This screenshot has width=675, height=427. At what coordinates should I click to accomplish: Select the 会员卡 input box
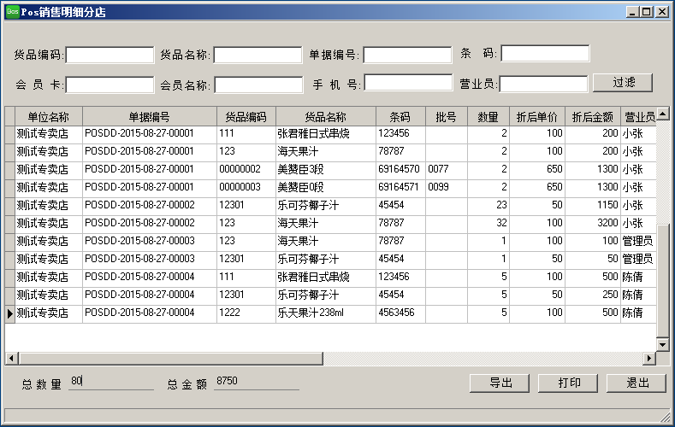click(x=110, y=85)
